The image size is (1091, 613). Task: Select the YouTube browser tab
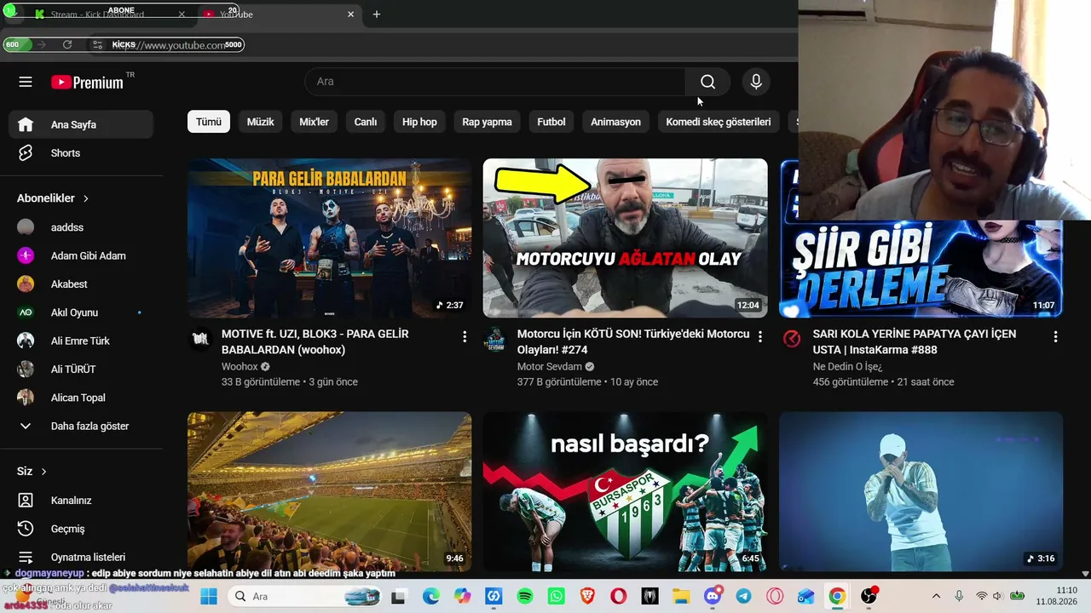(279, 14)
